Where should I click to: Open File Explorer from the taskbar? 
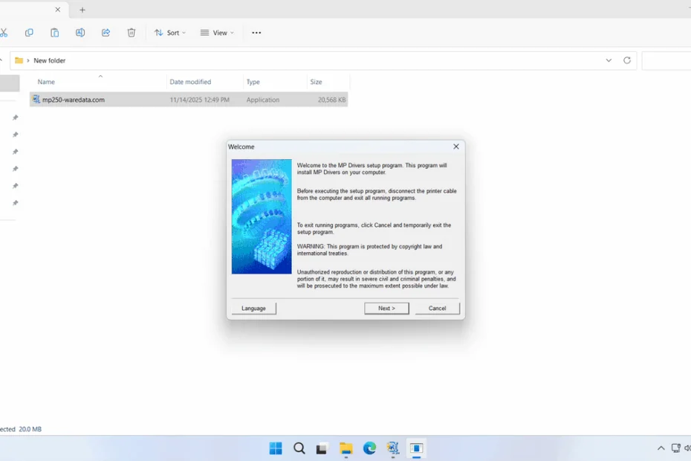345,448
